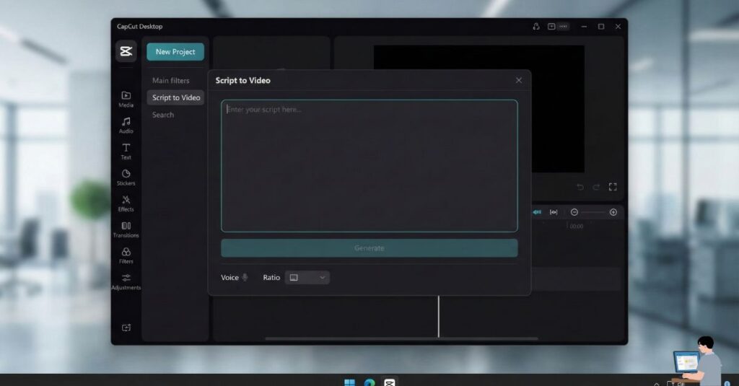
Task: Toggle the timeline snapping icon
Action: 537,212
